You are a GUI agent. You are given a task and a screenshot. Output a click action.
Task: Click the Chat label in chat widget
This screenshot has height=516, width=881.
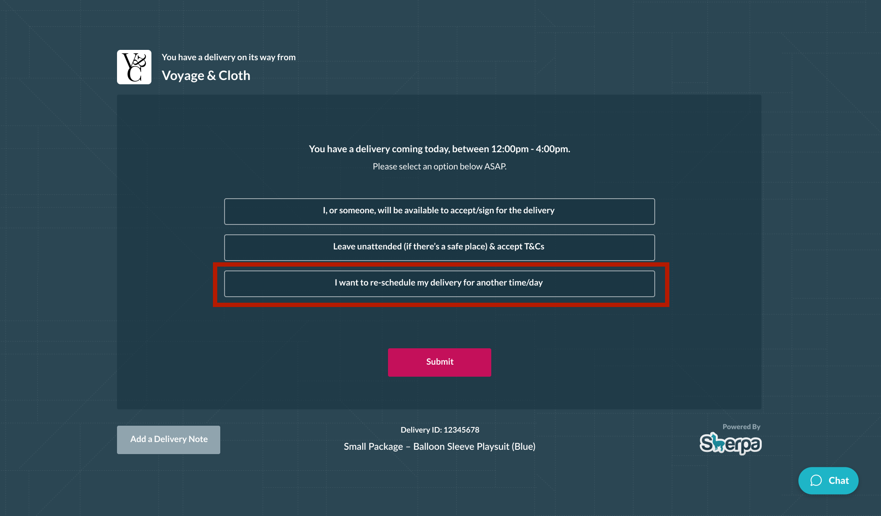838,481
